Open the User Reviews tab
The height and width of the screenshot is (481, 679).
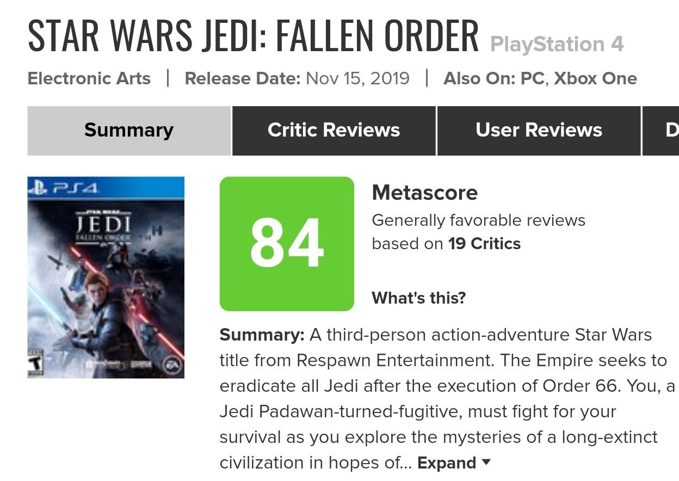(x=539, y=131)
